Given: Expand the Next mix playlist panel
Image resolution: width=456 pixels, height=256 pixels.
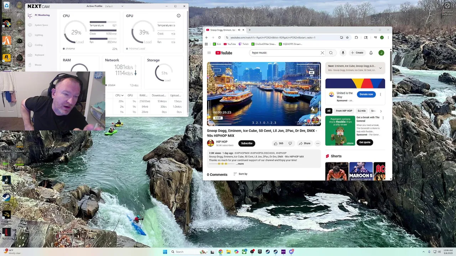Looking at the screenshot, I should 380,68.
